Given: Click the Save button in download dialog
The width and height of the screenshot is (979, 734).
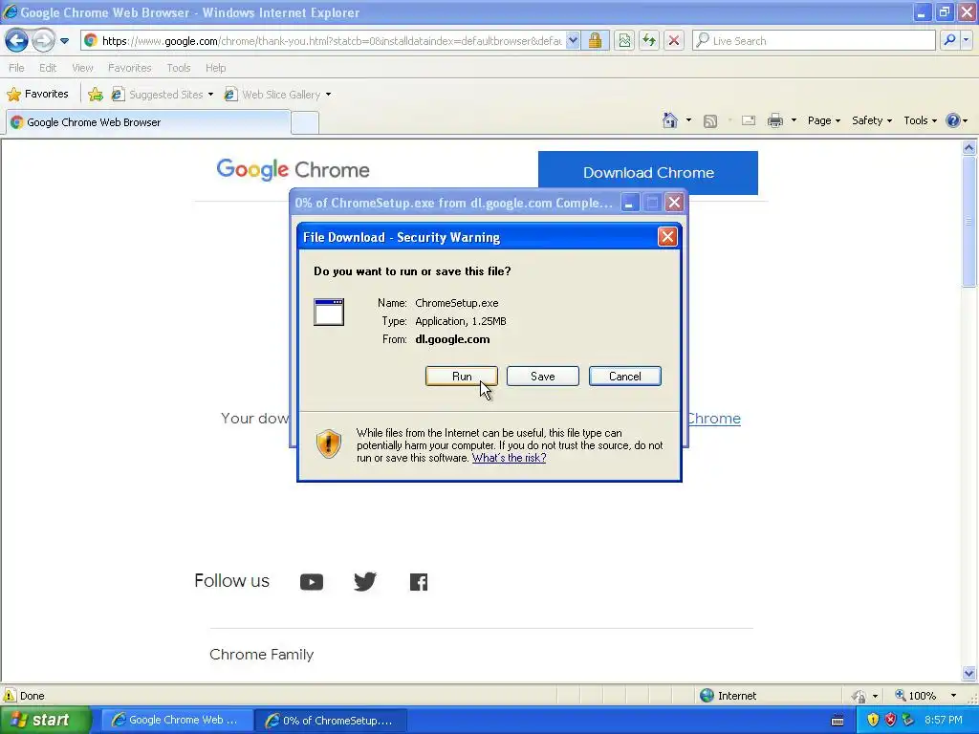Looking at the screenshot, I should coord(543,377).
